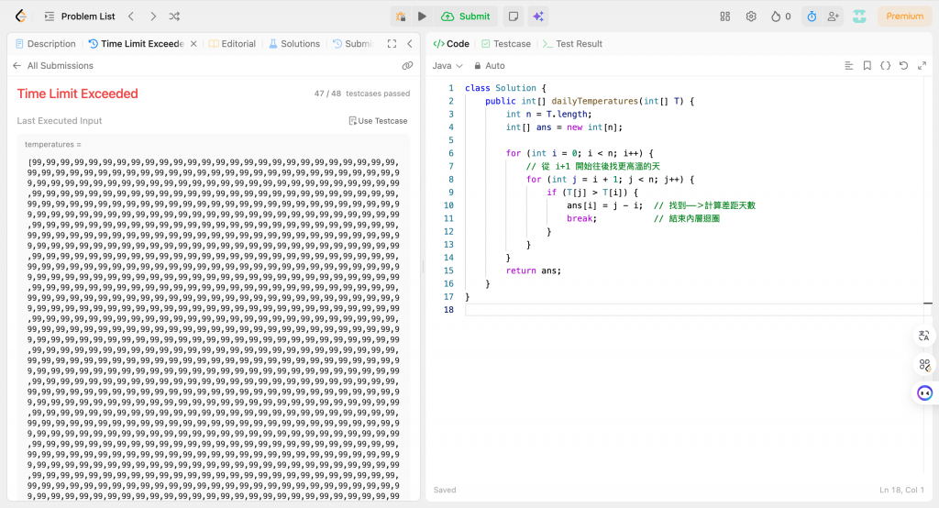The width and height of the screenshot is (939, 508).
Task: Click the bookmark icon in editor
Action: tap(867, 65)
